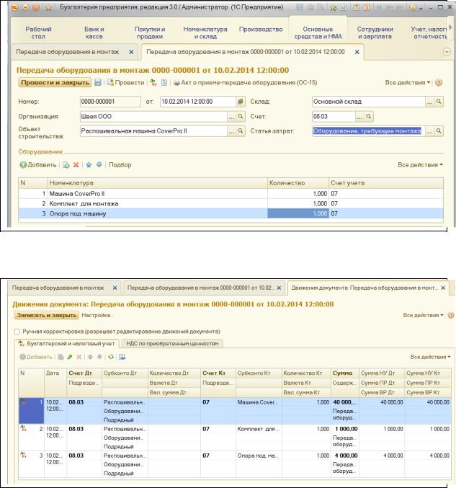The width and height of the screenshot is (456, 488).
Task: Switch to НДС по приобретенным ценностям tab
Action: coord(172,343)
